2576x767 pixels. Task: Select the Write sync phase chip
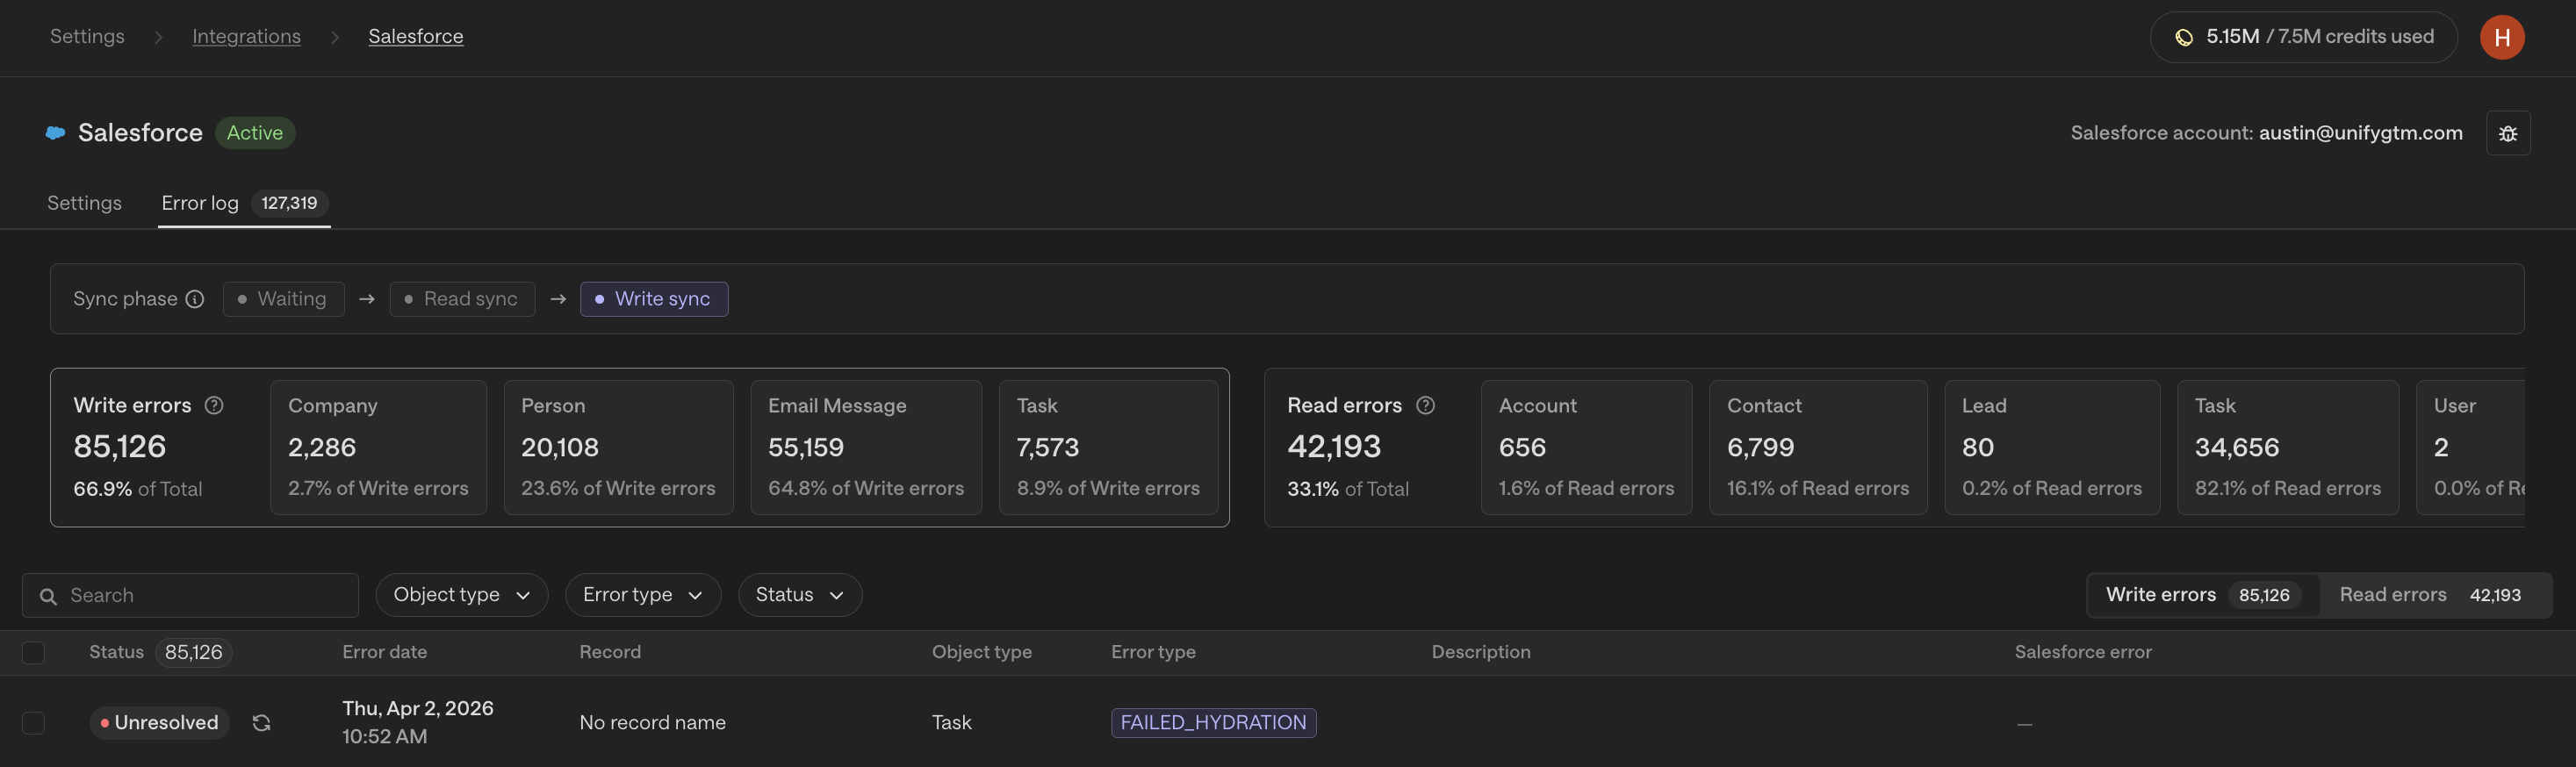[654, 299]
